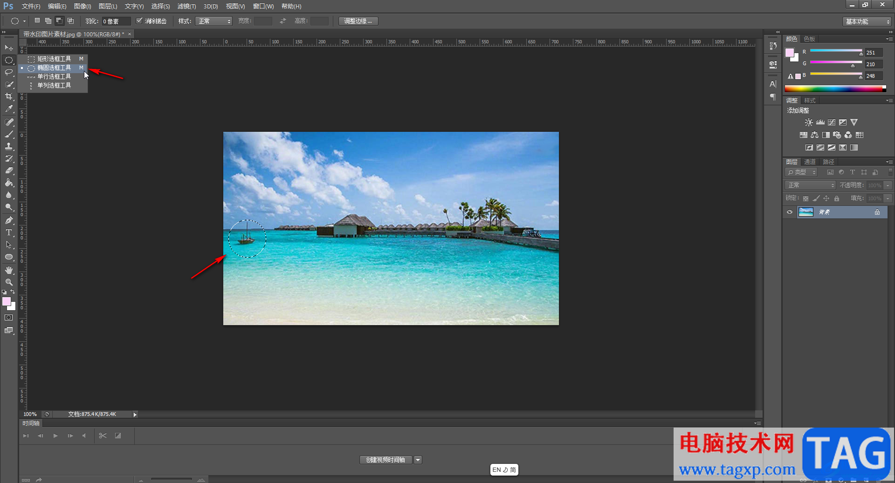Select the Crop tool
This screenshot has width=895, height=483.
tap(9, 96)
